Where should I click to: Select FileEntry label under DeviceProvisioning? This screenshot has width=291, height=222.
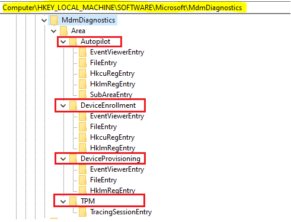click(x=103, y=180)
